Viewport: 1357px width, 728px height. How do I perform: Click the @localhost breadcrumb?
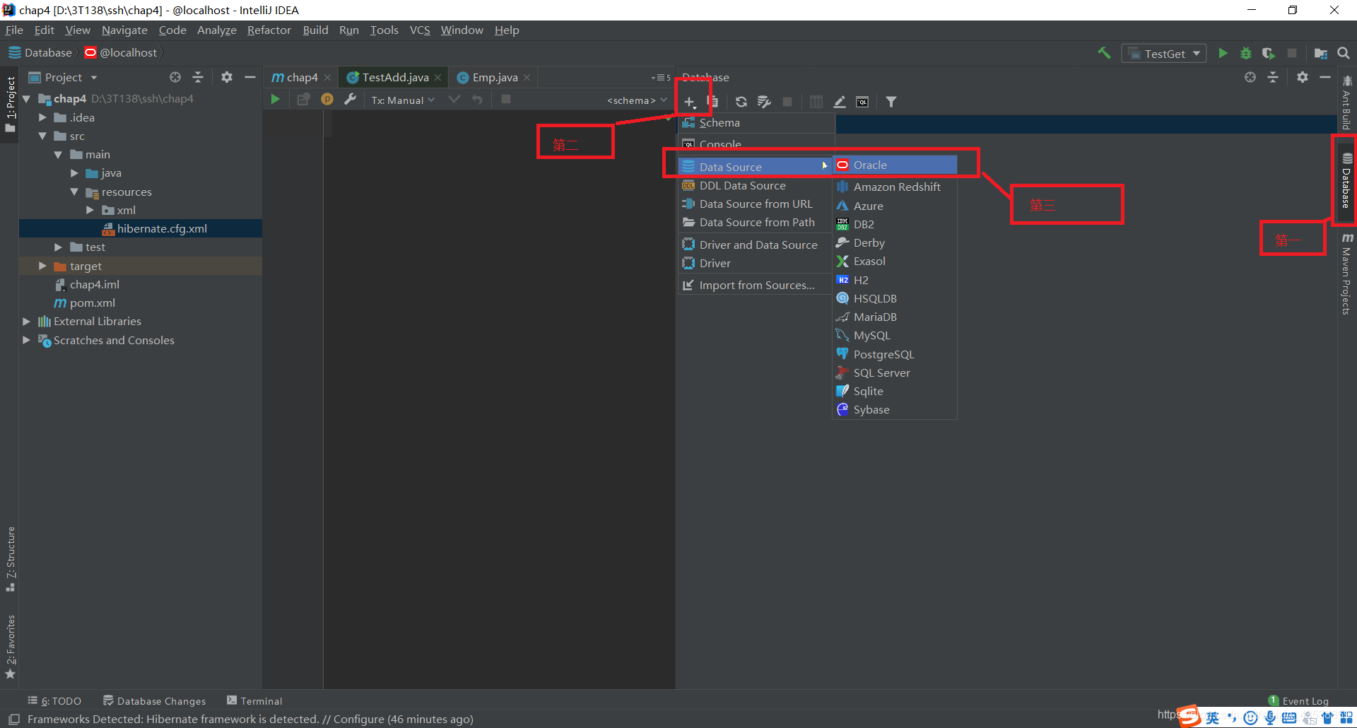121,52
